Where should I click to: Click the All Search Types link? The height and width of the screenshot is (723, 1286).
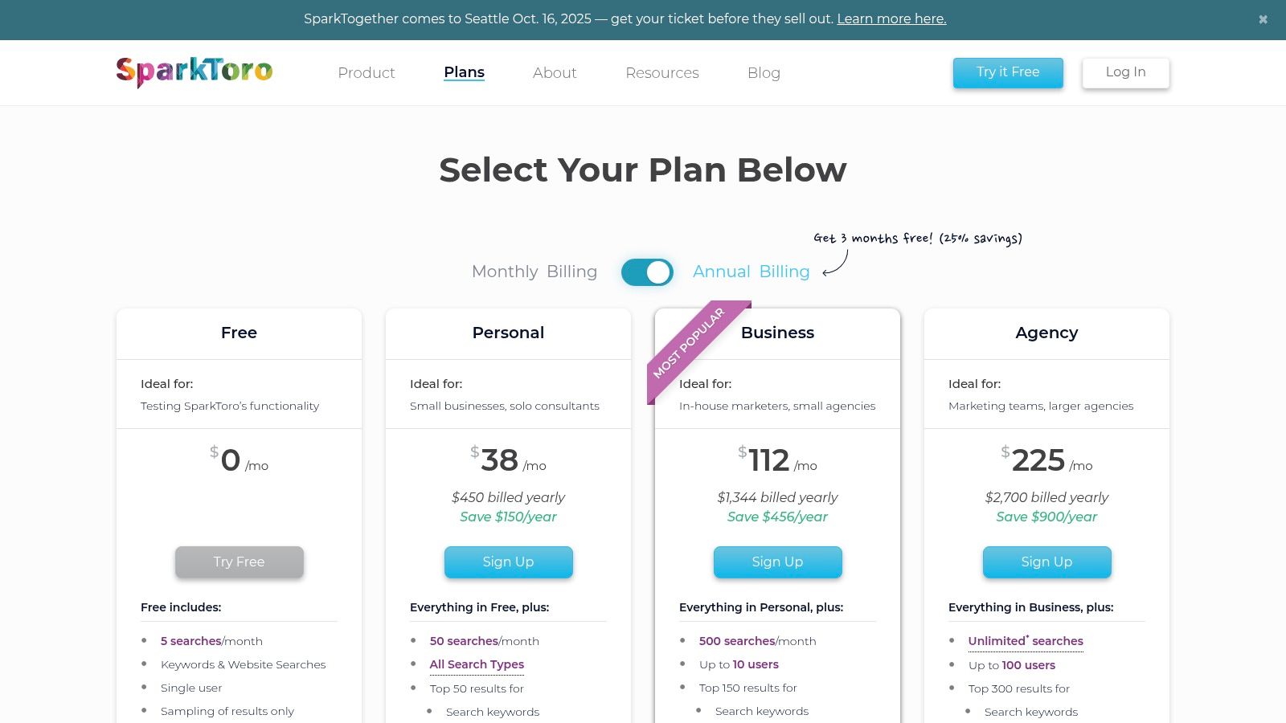coord(477,664)
